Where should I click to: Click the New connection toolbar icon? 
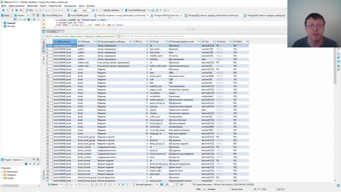point(4,10)
